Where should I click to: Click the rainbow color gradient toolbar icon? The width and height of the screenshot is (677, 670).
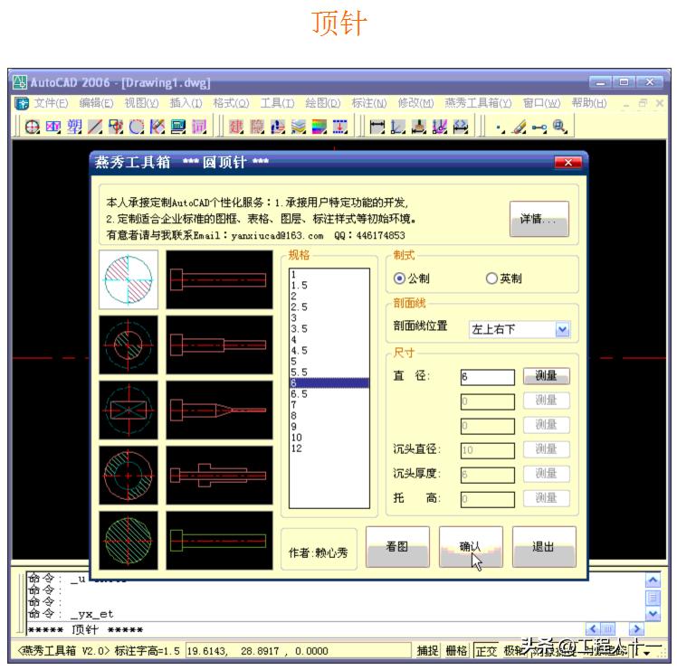coord(319,127)
